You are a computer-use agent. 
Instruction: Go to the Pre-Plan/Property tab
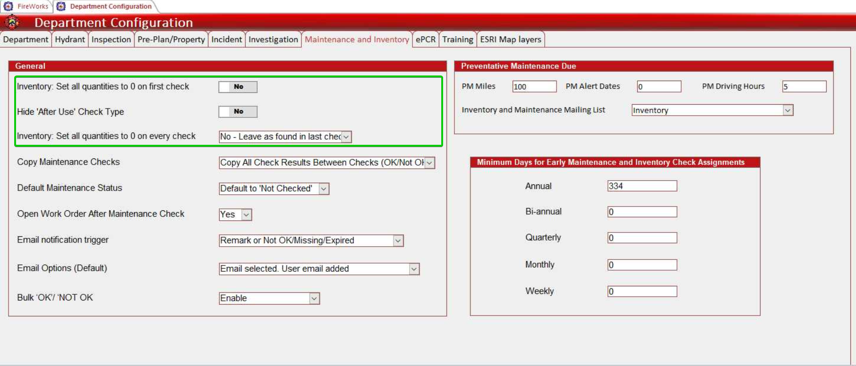pos(171,40)
